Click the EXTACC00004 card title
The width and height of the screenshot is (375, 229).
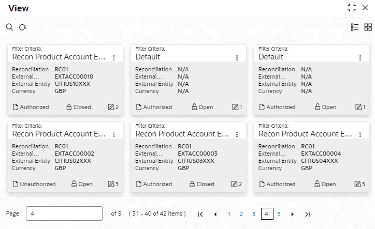click(305, 134)
